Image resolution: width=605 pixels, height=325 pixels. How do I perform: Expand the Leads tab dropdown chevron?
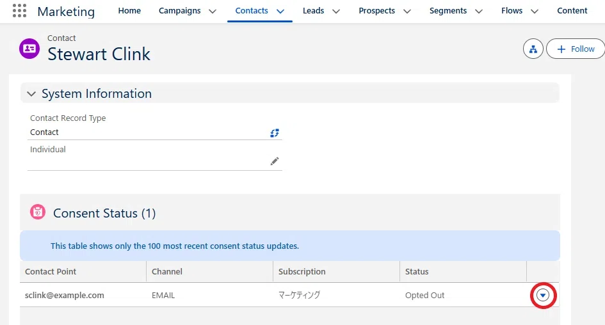pos(336,11)
